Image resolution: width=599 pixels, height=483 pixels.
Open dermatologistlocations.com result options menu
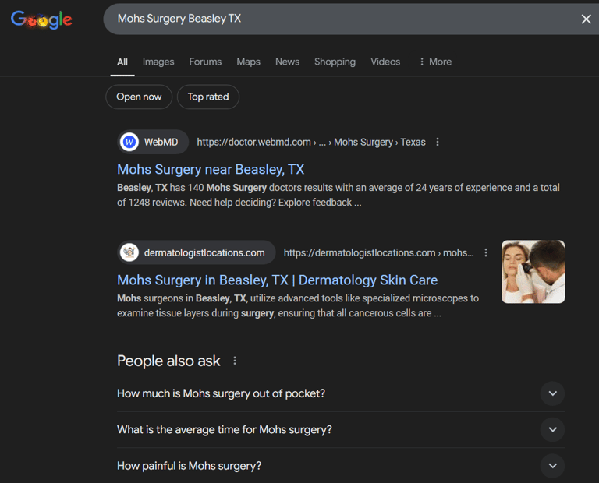pyautogui.click(x=486, y=252)
